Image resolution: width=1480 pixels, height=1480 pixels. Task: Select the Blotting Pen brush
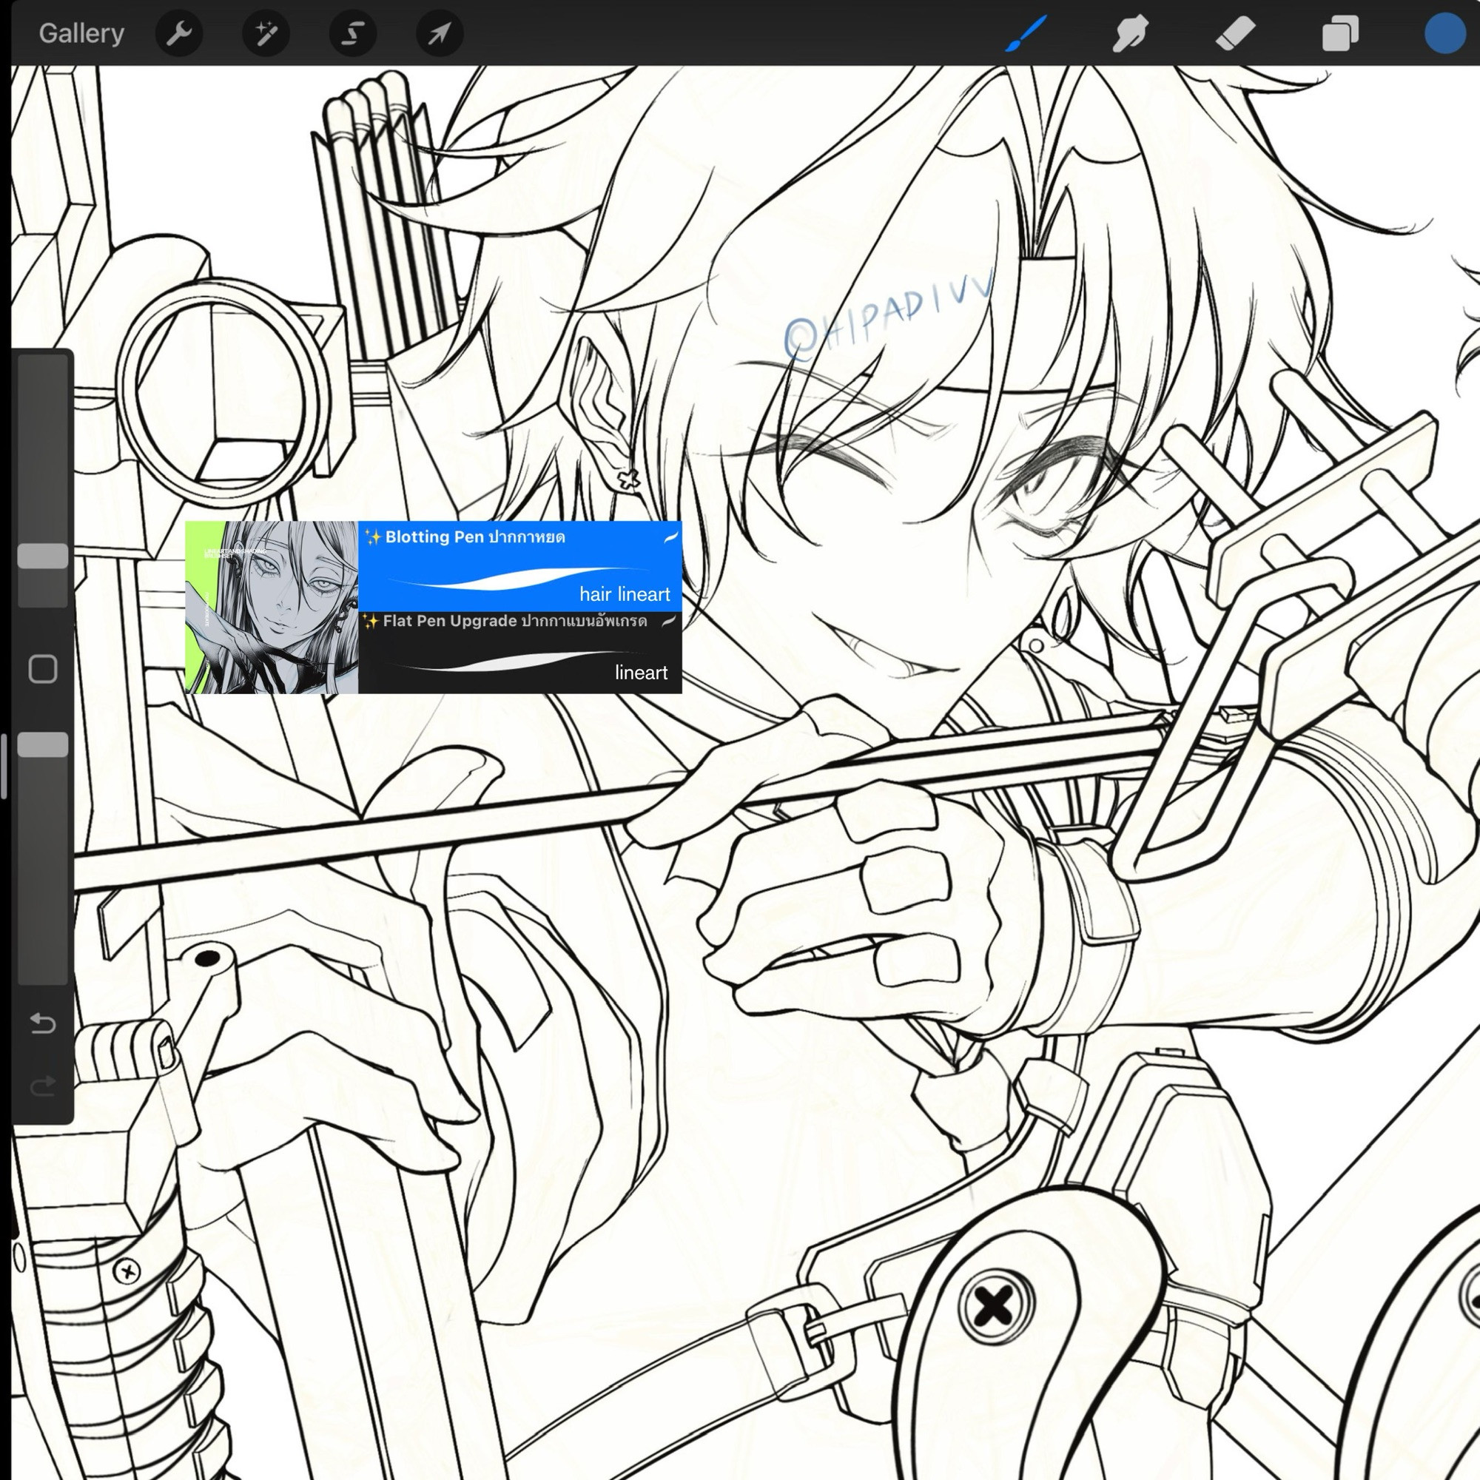click(x=520, y=566)
